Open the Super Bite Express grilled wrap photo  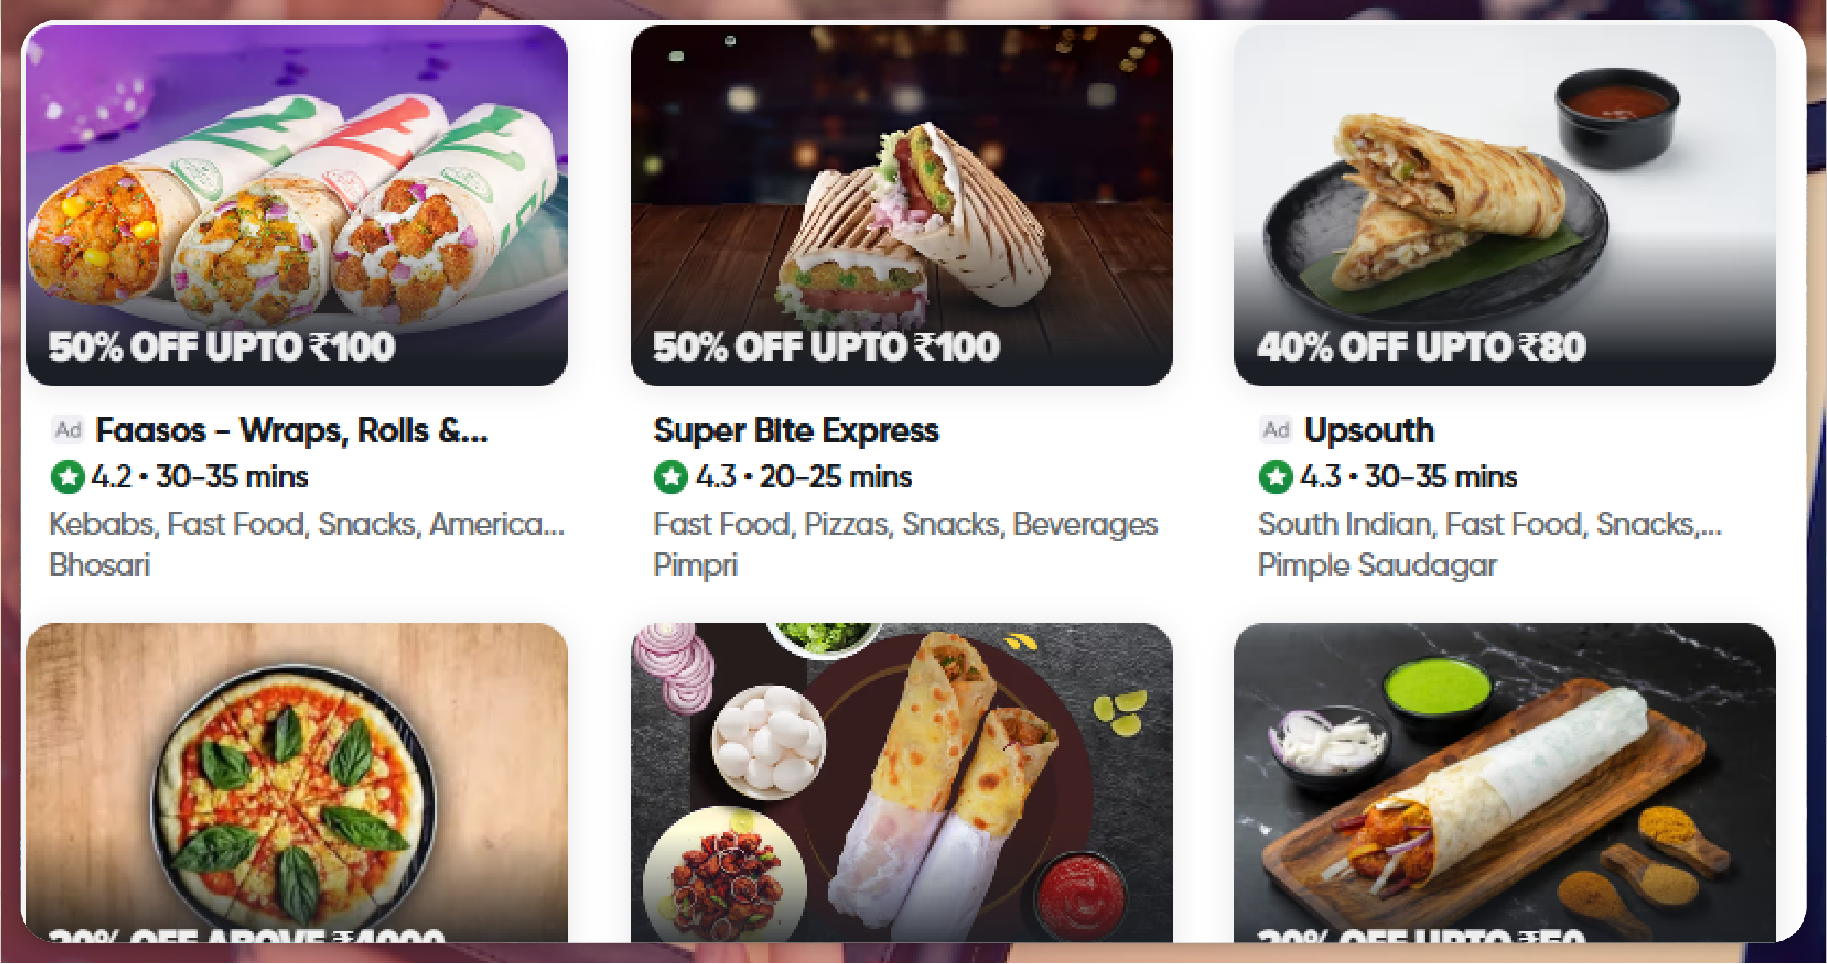click(x=901, y=205)
